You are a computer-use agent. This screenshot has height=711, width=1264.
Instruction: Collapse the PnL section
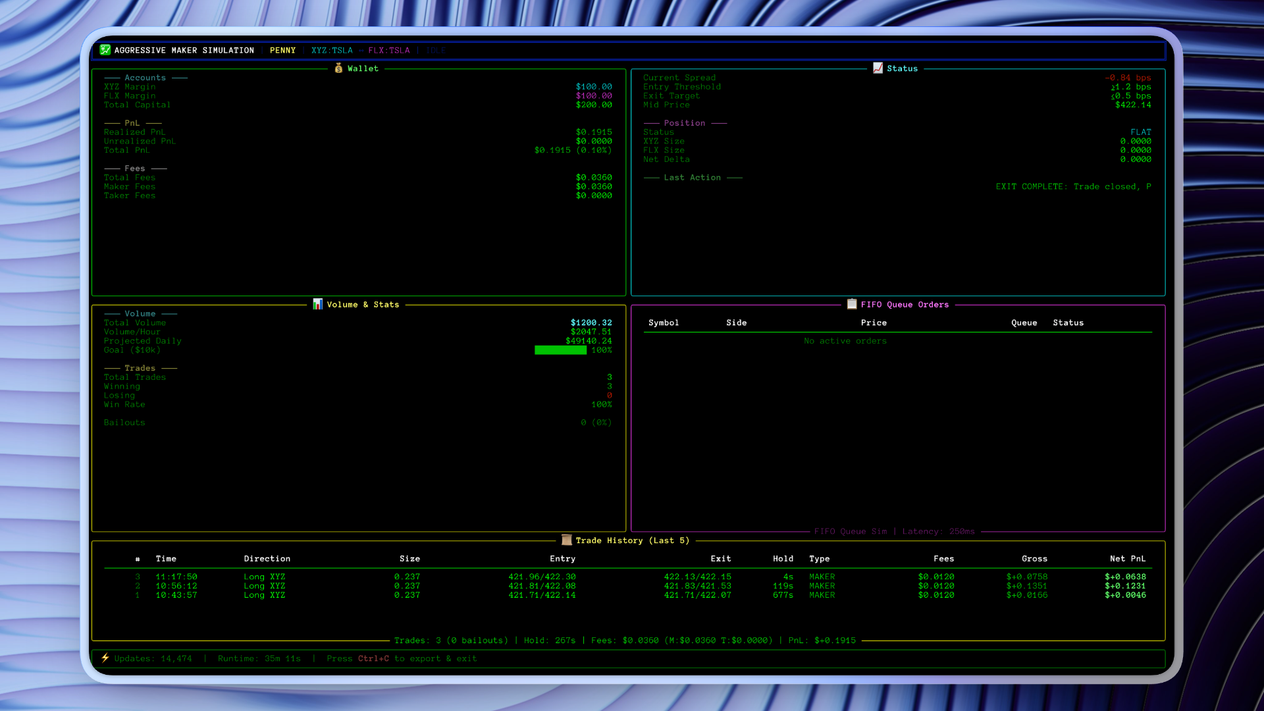[132, 122]
